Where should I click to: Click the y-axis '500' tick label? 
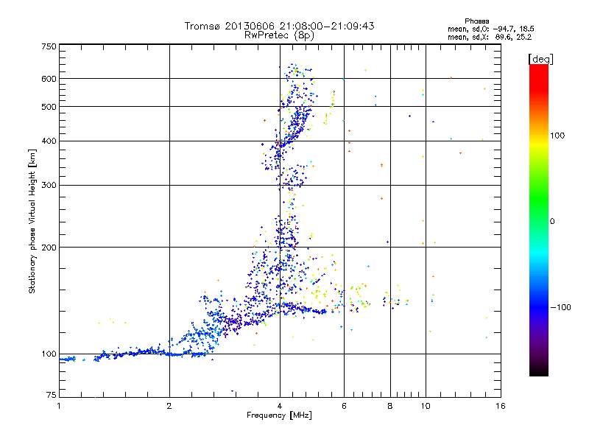click(49, 107)
